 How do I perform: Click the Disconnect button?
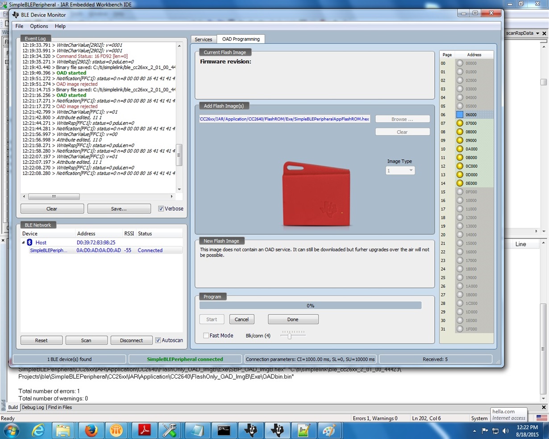pyautogui.click(x=131, y=340)
